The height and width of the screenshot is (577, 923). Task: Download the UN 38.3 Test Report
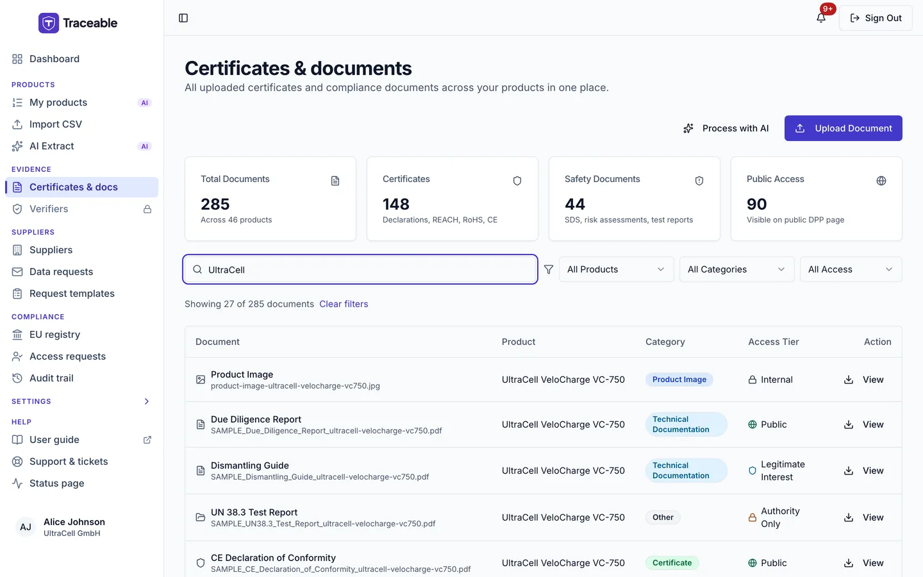[x=849, y=517]
